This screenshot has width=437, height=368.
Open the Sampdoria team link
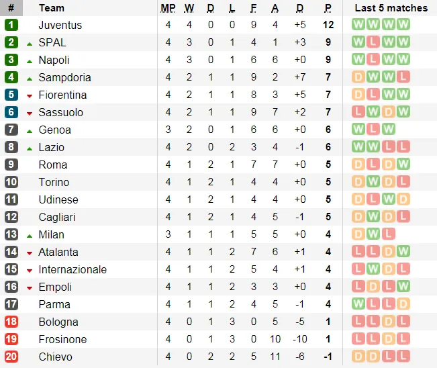click(64, 77)
